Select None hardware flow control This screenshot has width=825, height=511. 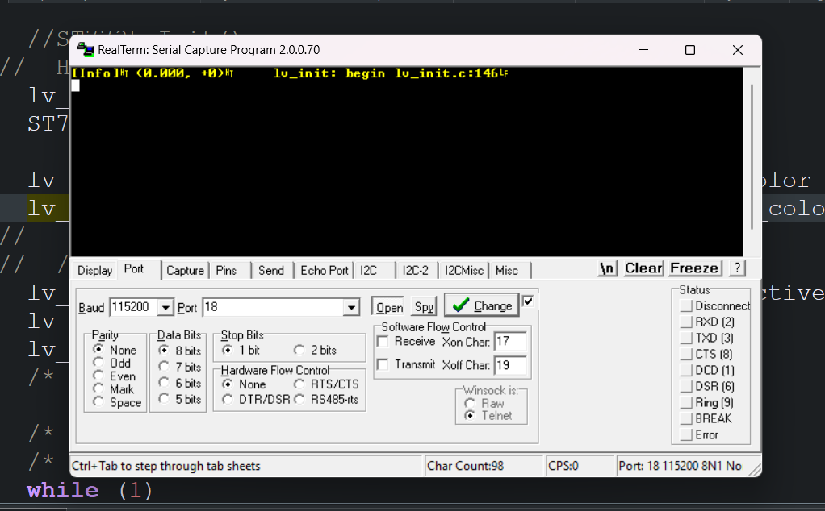[228, 384]
